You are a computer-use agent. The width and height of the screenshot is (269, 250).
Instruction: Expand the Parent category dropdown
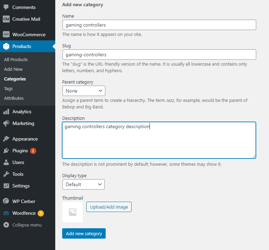[84, 91]
